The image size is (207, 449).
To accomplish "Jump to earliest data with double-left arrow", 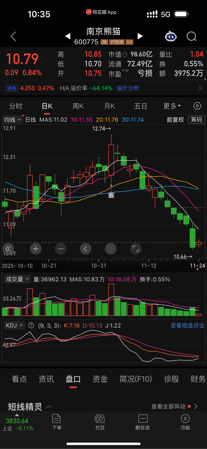I will 8,249.
